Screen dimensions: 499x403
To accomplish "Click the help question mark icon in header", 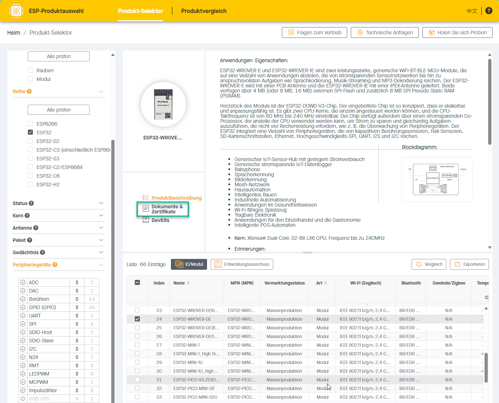I will 489,11.
